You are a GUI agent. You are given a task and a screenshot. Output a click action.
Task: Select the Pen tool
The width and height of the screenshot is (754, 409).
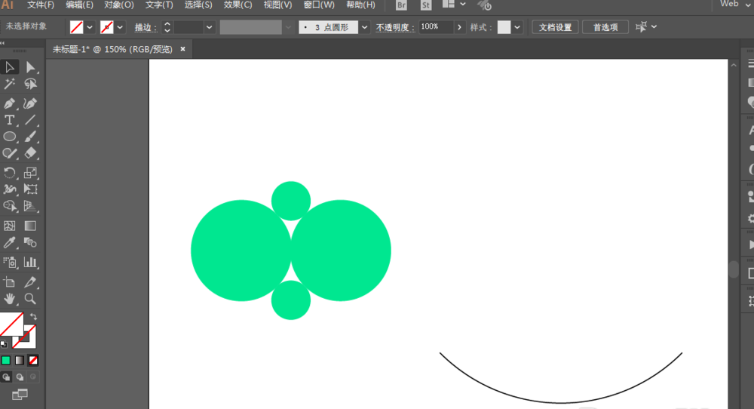10,103
